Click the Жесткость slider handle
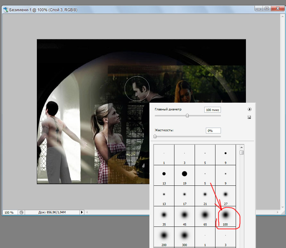This screenshot has height=248, width=286. point(155,136)
